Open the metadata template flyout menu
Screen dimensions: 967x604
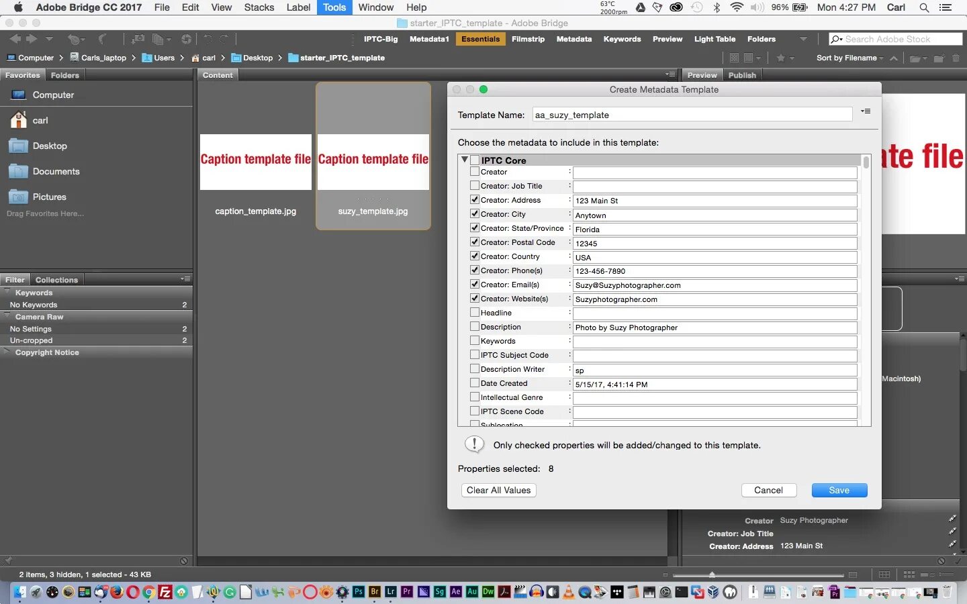(x=866, y=111)
